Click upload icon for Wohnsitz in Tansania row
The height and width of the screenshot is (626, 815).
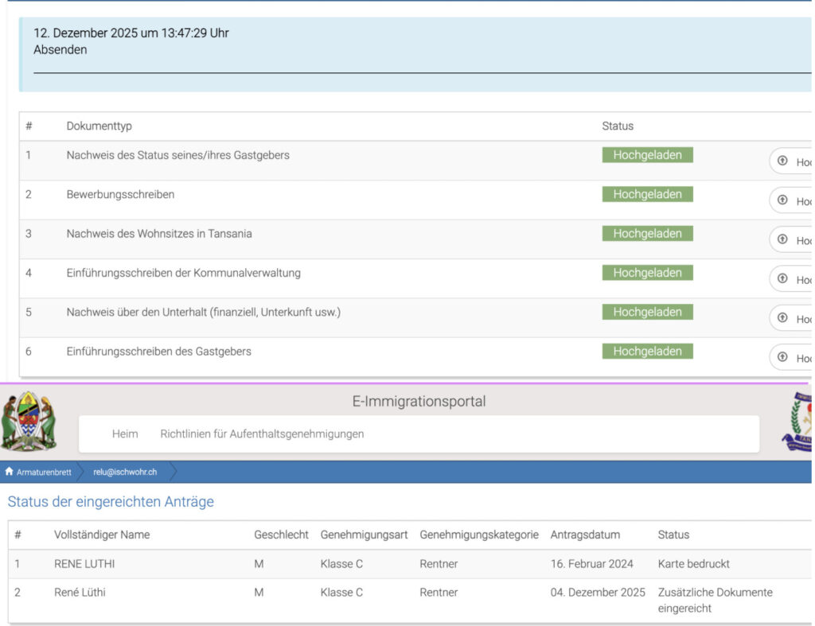pyautogui.click(x=782, y=239)
